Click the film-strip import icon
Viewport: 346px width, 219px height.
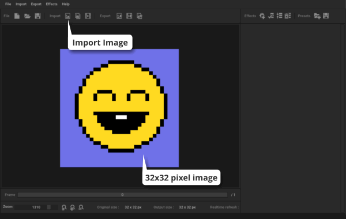[88, 16]
